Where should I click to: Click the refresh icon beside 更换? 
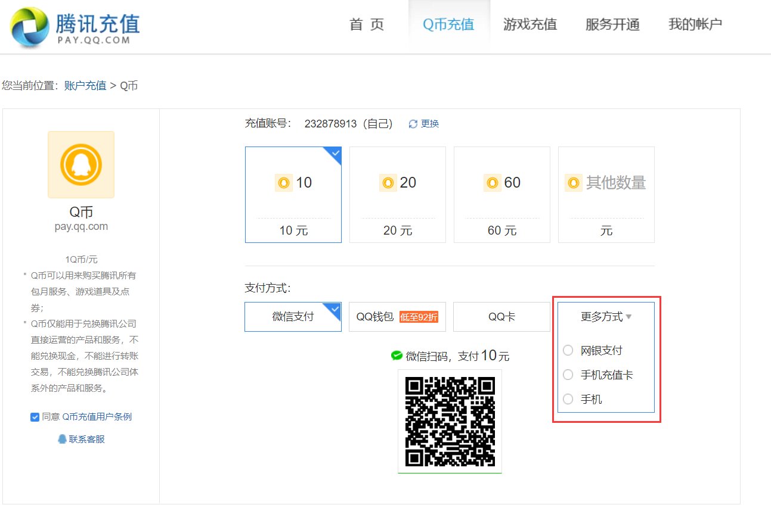412,123
